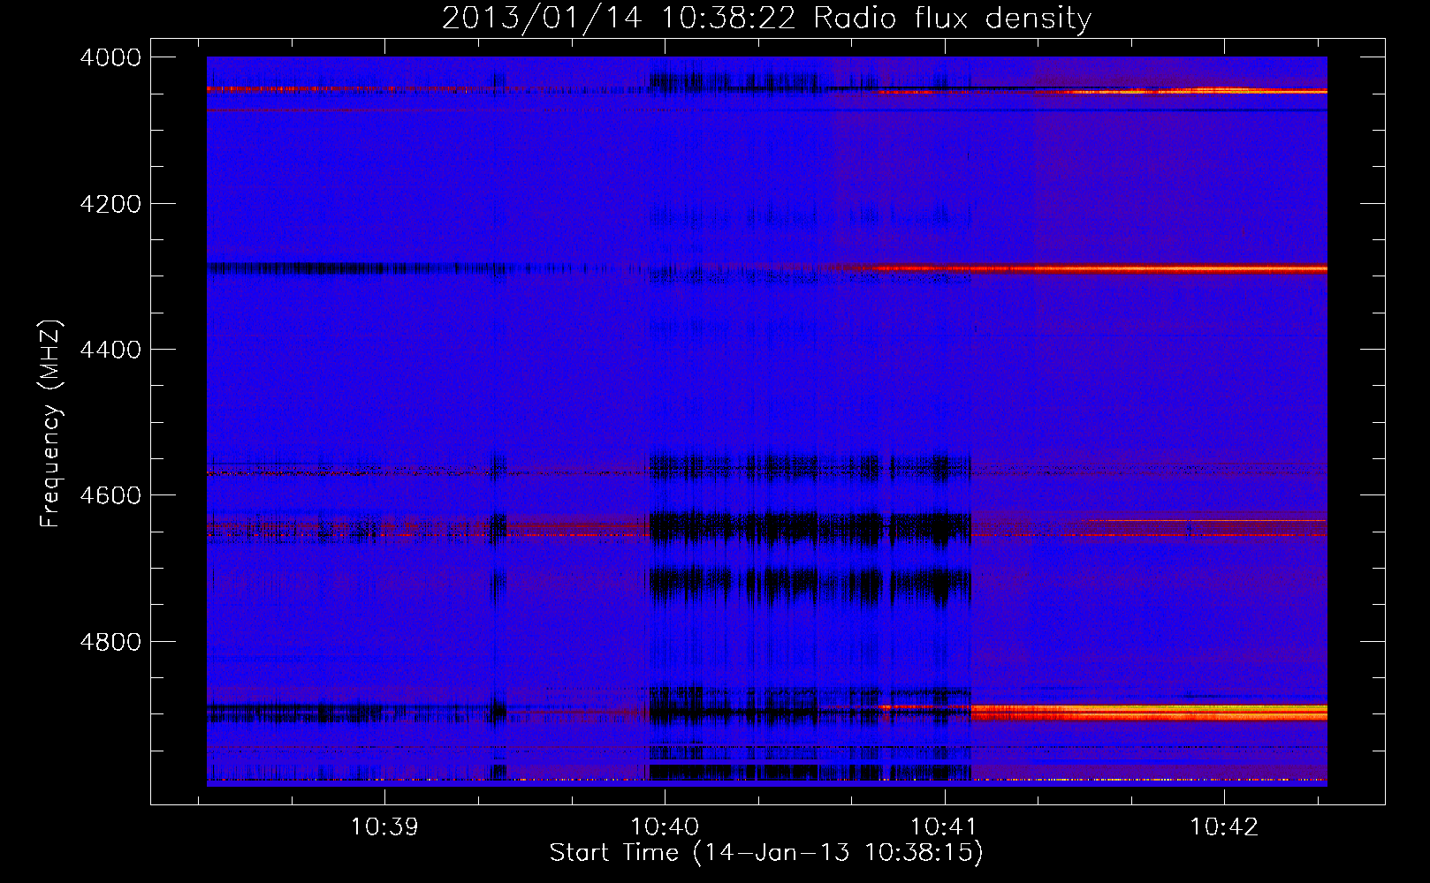Select the 'Frequency (MHZ)' y-axis label
The height and width of the screenshot is (883, 1430).
(x=51, y=424)
